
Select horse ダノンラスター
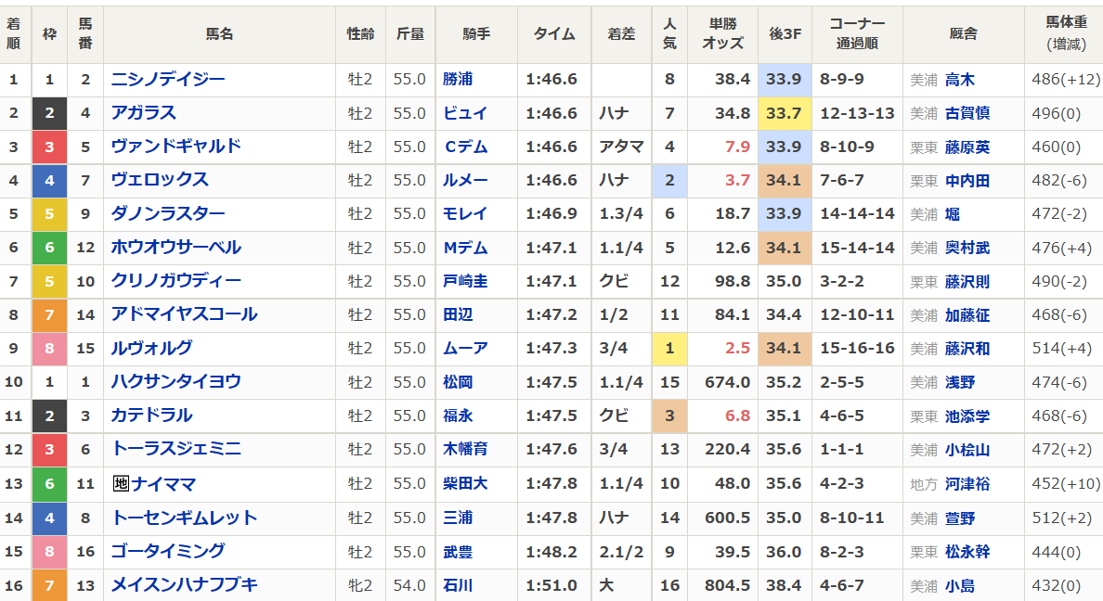tap(168, 213)
